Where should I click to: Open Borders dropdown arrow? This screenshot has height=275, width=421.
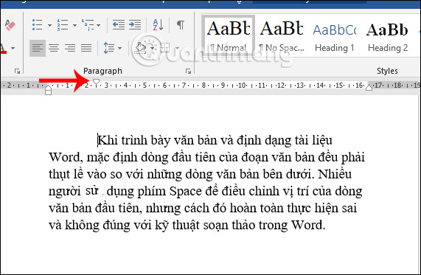(177, 49)
